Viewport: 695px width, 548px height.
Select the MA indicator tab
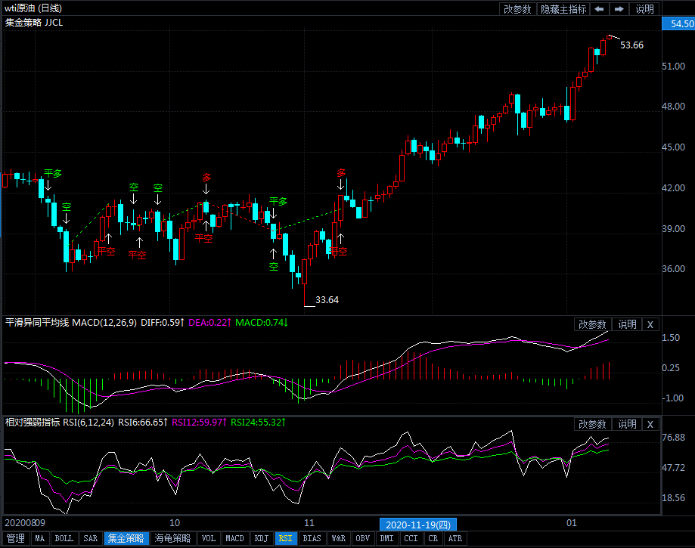[39, 539]
